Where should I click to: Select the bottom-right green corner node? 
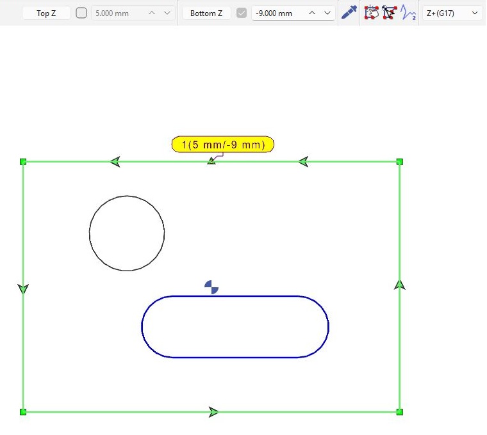point(400,412)
